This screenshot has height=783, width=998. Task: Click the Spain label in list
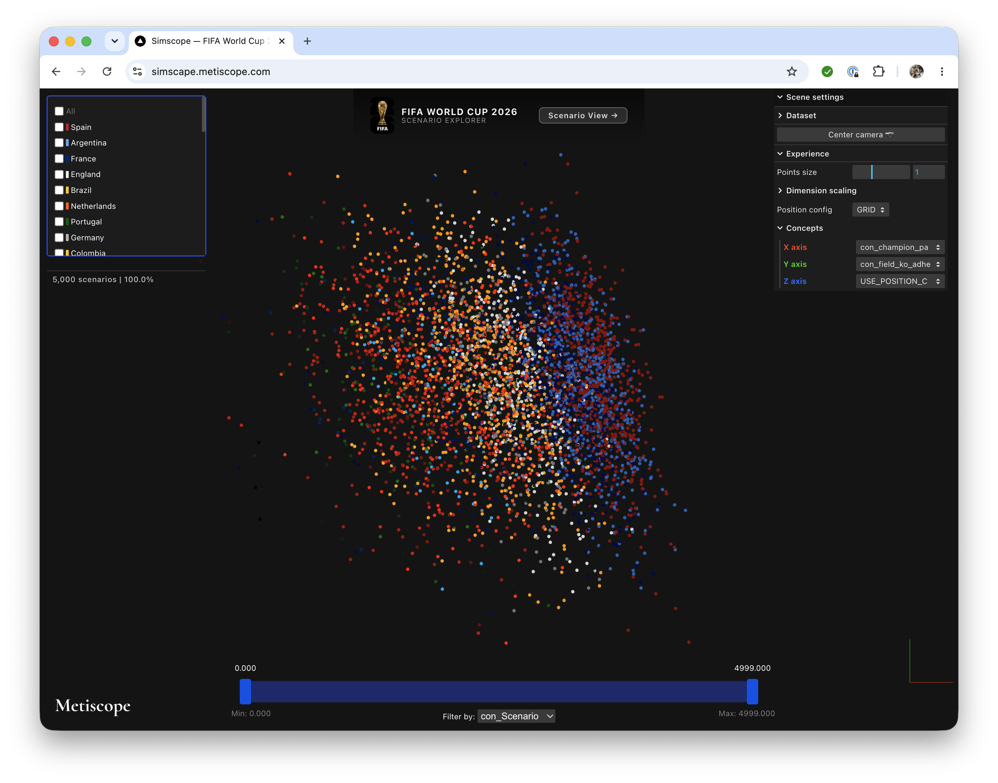pyautogui.click(x=81, y=127)
